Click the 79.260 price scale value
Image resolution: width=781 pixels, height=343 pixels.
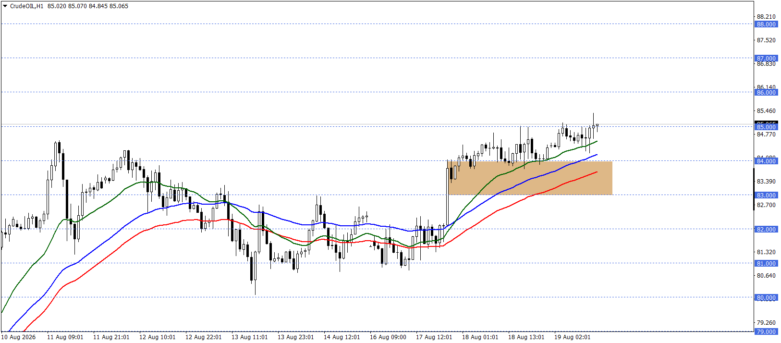766,323
